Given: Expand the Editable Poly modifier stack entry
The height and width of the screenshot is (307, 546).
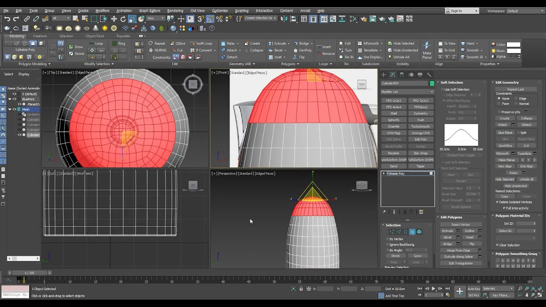Looking at the screenshot, I should coord(384,174).
